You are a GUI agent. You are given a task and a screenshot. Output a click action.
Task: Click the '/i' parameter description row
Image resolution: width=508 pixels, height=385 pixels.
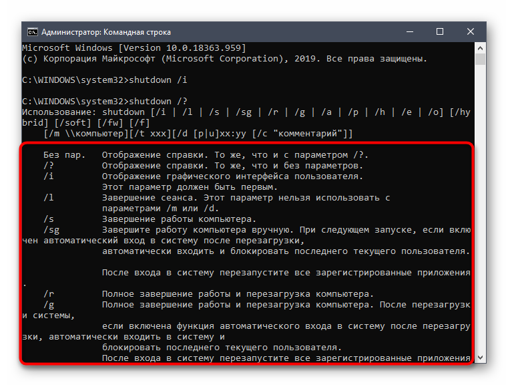pos(203,176)
